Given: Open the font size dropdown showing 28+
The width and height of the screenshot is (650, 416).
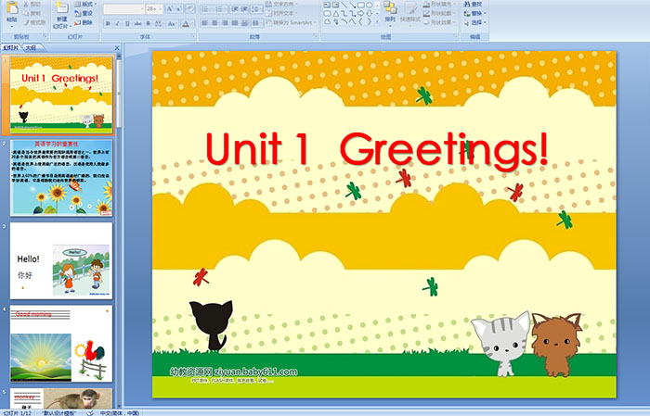Looking at the screenshot, I should pyautogui.click(x=154, y=8).
